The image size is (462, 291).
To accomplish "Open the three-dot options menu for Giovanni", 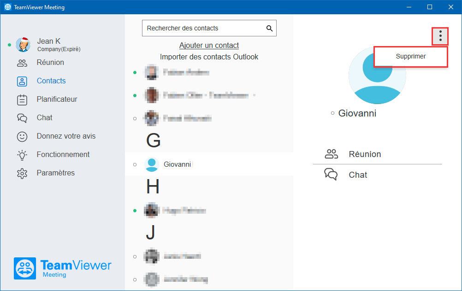I will click(440, 36).
